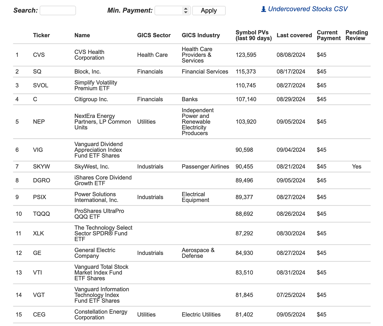The image size is (383, 326).
Task: Click the 08/26/2024 last covered date
Action: tap(291, 214)
